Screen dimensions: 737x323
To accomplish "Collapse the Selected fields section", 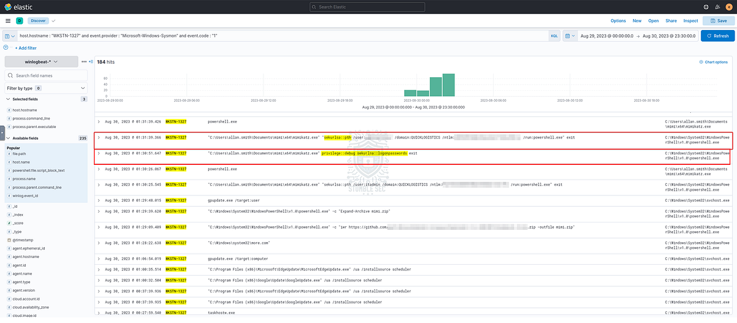I will 7,99.
